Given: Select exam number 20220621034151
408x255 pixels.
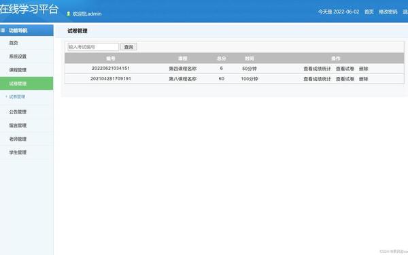Looking at the screenshot, I should click(x=111, y=69).
